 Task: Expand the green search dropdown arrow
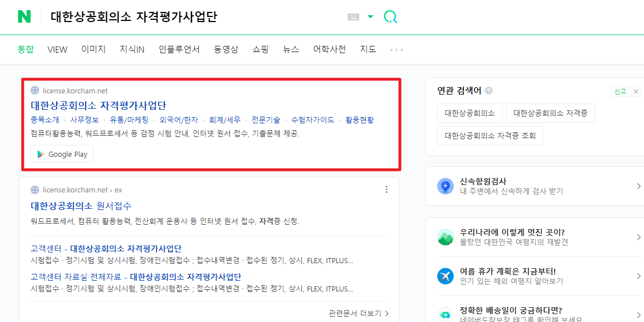370,17
